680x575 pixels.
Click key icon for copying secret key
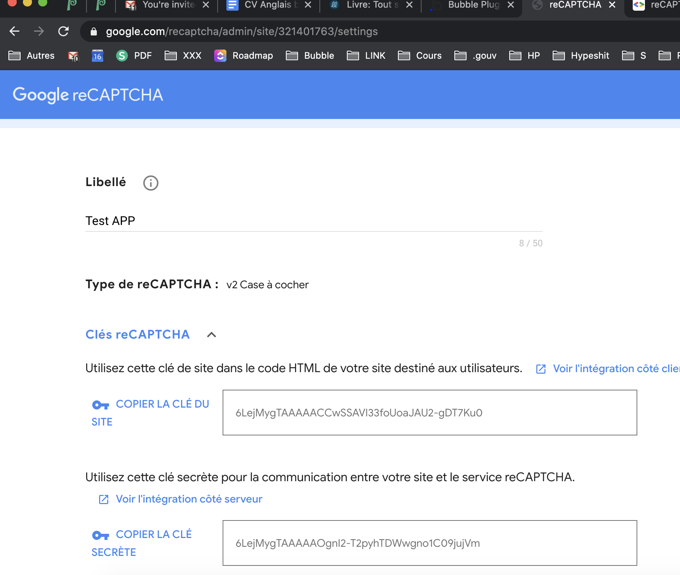(101, 535)
